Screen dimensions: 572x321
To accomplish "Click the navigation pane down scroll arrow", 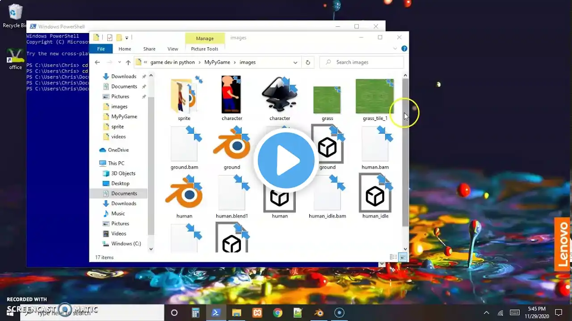I will (x=151, y=249).
